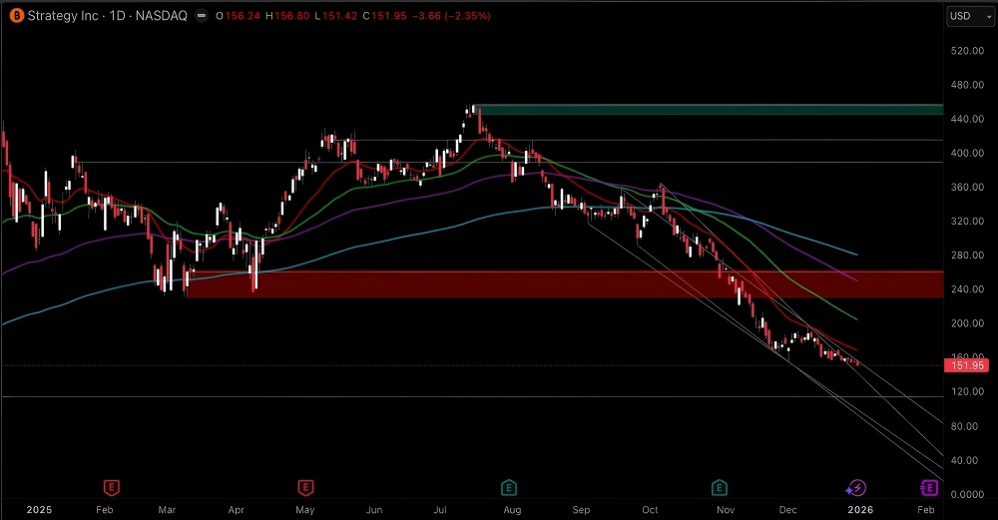The height and width of the screenshot is (520, 998).
Task: Click the 520.00 label on price scale
Action: (967, 51)
